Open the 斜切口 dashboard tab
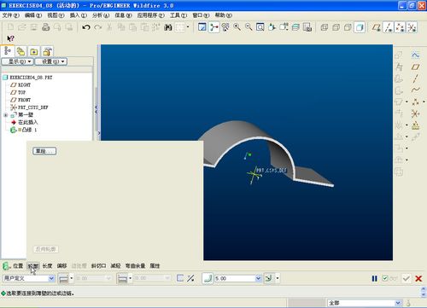427x308 pixels. click(98, 266)
